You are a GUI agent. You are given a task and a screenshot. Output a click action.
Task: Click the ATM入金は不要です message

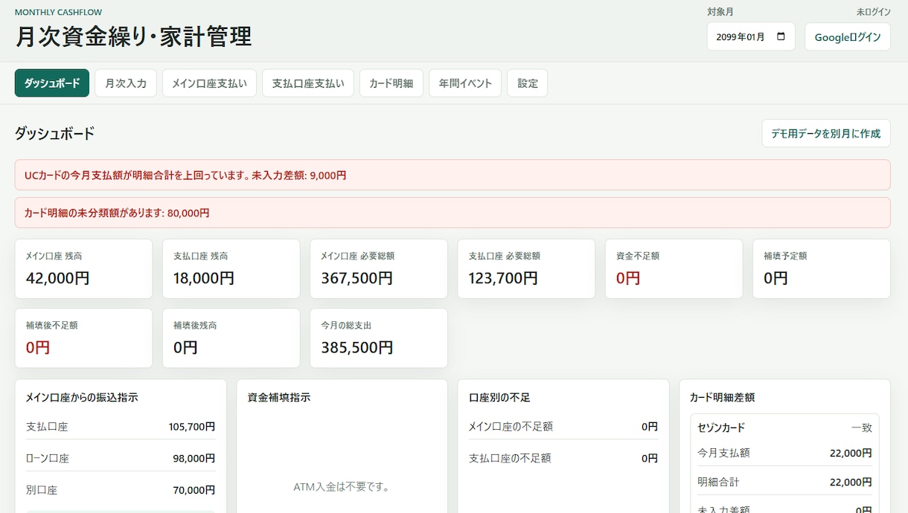tap(342, 487)
